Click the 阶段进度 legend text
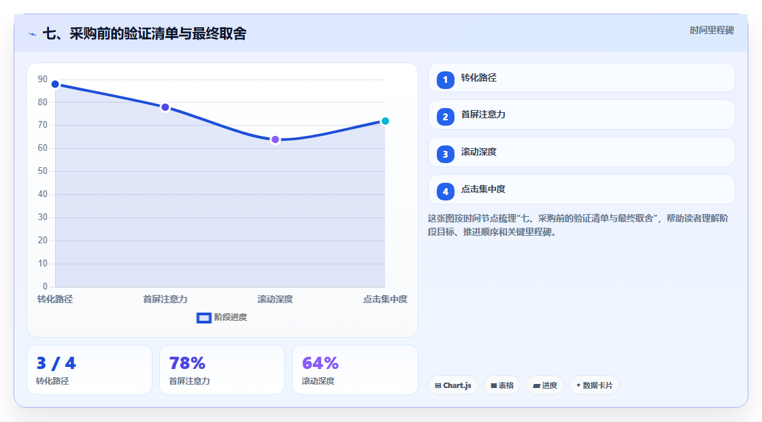762x422 pixels. pyautogui.click(x=231, y=317)
